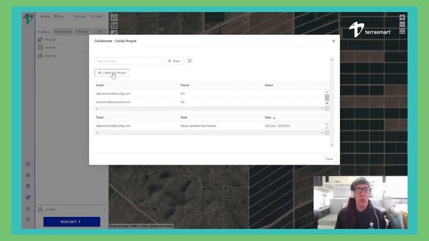Screen dimensions: 429x241
Task: Click the Save button in top toolbar
Action: pyautogui.click(x=59, y=16)
